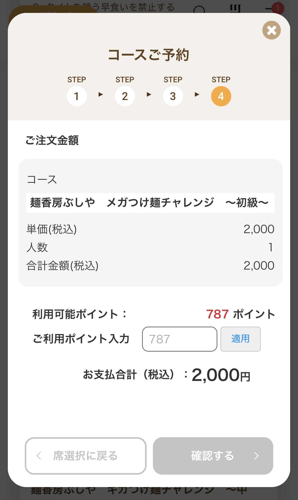Screen dimensions: 298x500
Task: Click the arrow between STEP 3 and STEP 4
Action: click(197, 95)
